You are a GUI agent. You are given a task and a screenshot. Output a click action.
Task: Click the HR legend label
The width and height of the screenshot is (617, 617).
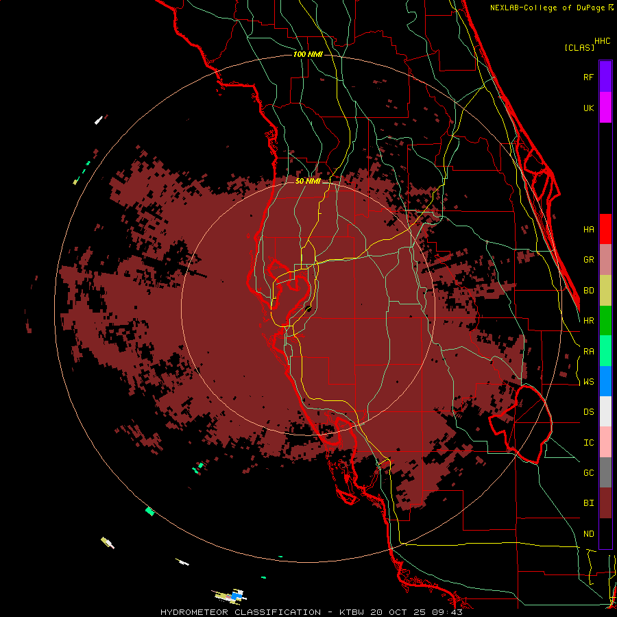[588, 320]
